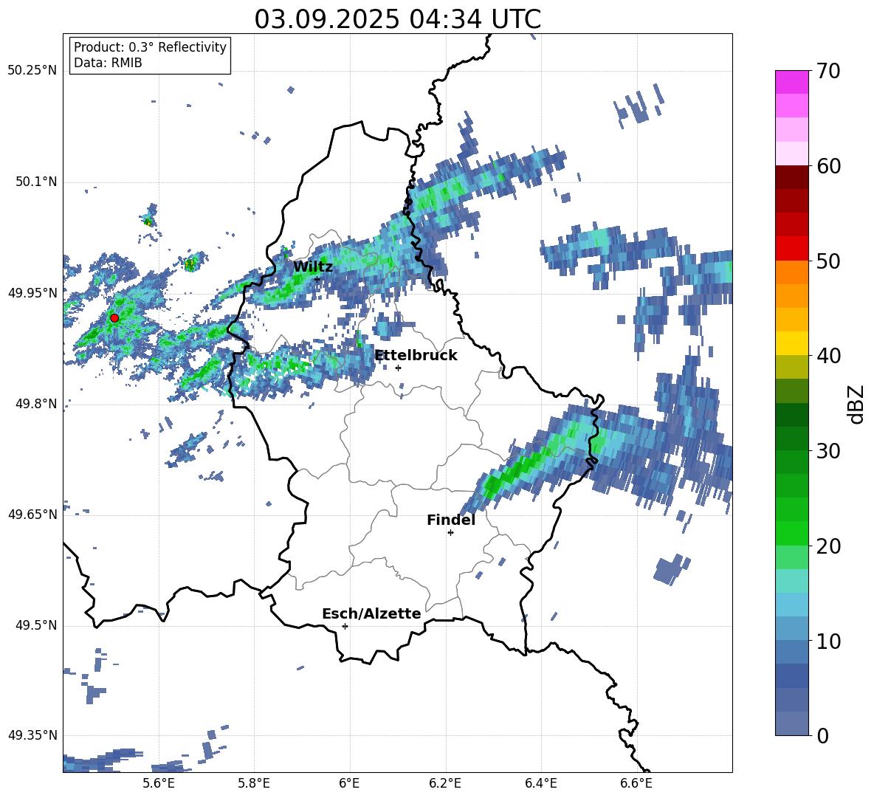874x798 pixels.
Task: Click the 'Findel' map label
Action: click(x=451, y=520)
